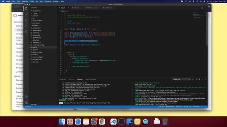This screenshot has width=227, height=127.
Task: Open the Terminal menu in the menu bar
Action: [x=48, y=1]
